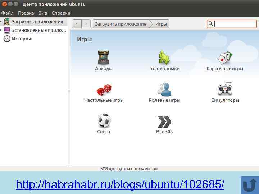Open the Спорт soccer ball icon
259x194 pixels.
click(x=104, y=120)
